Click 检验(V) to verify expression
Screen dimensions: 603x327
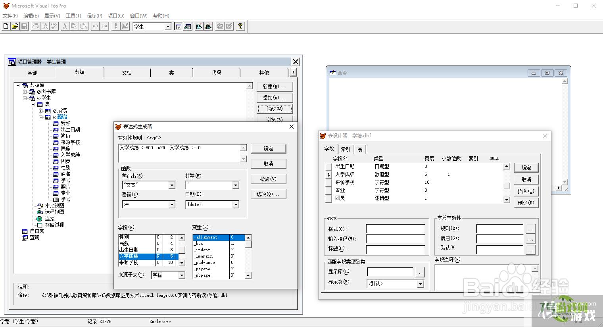(268, 179)
